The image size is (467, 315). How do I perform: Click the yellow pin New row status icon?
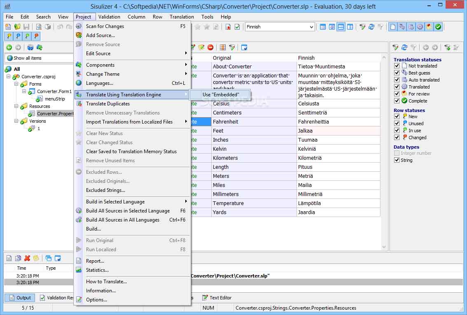pyautogui.click(x=9, y=36)
